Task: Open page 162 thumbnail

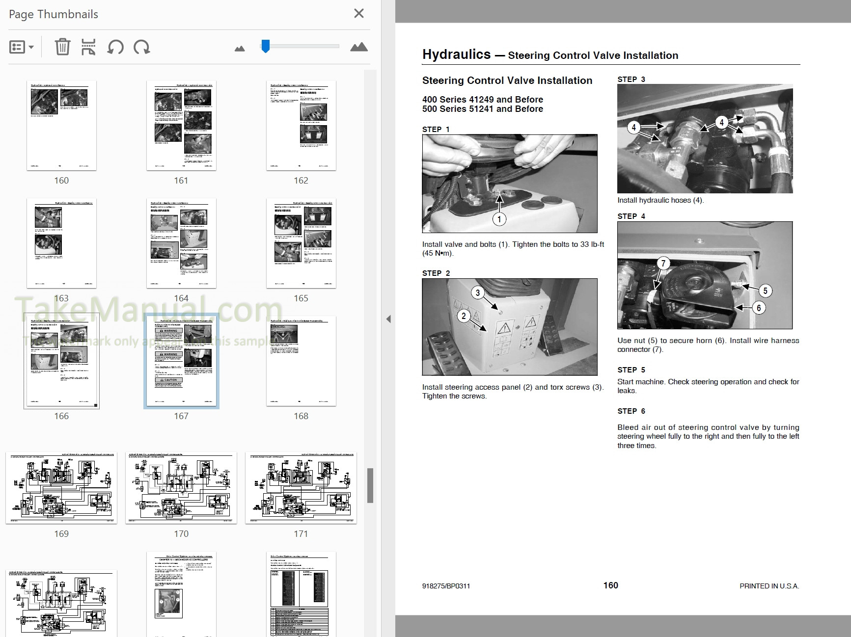Action: pyautogui.click(x=301, y=126)
